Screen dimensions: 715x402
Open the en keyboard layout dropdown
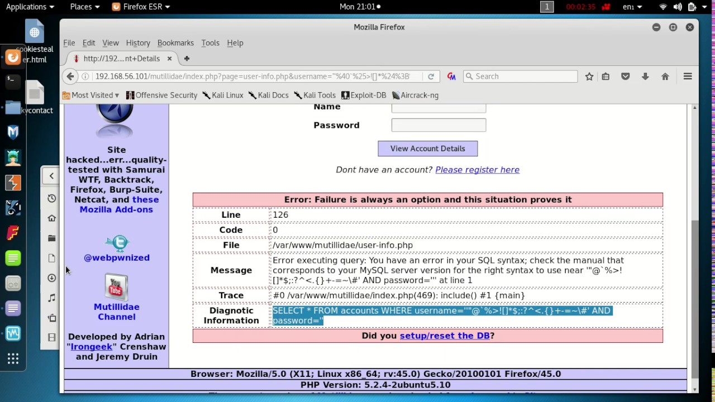tap(632, 7)
